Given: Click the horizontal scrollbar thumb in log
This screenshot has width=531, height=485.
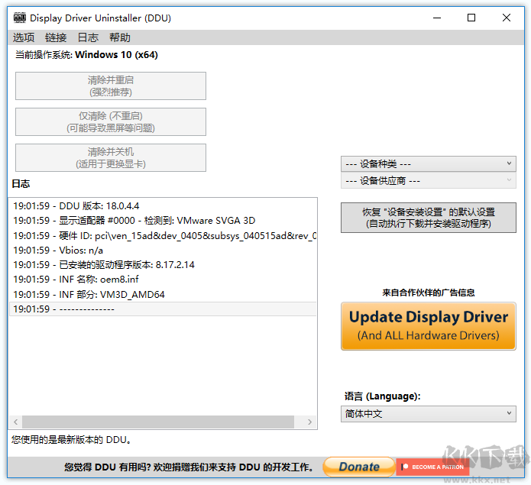Looking at the screenshot, I should 158,422.
